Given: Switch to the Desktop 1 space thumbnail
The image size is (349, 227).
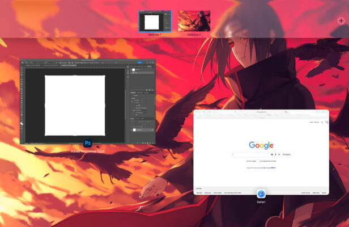Looking at the screenshot, I should coord(155,21).
